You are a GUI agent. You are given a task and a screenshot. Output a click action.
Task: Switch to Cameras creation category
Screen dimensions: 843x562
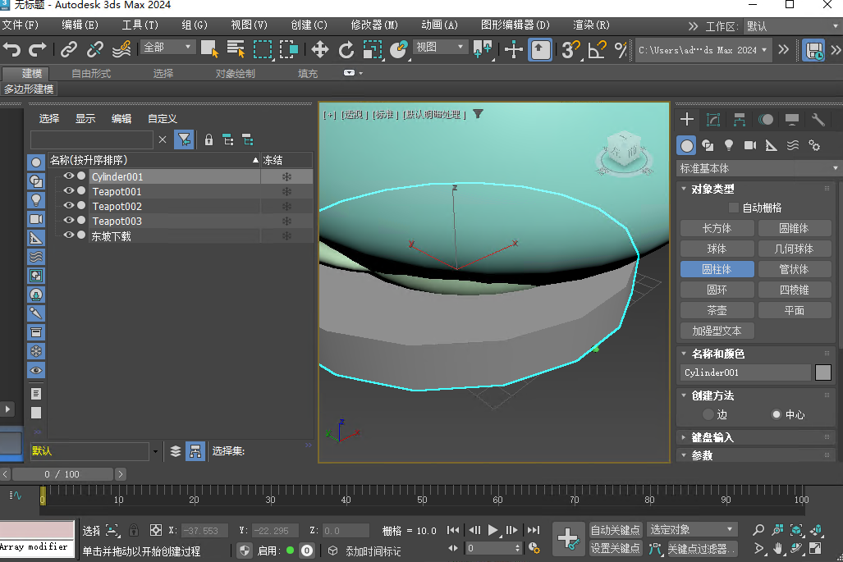(749, 145)
